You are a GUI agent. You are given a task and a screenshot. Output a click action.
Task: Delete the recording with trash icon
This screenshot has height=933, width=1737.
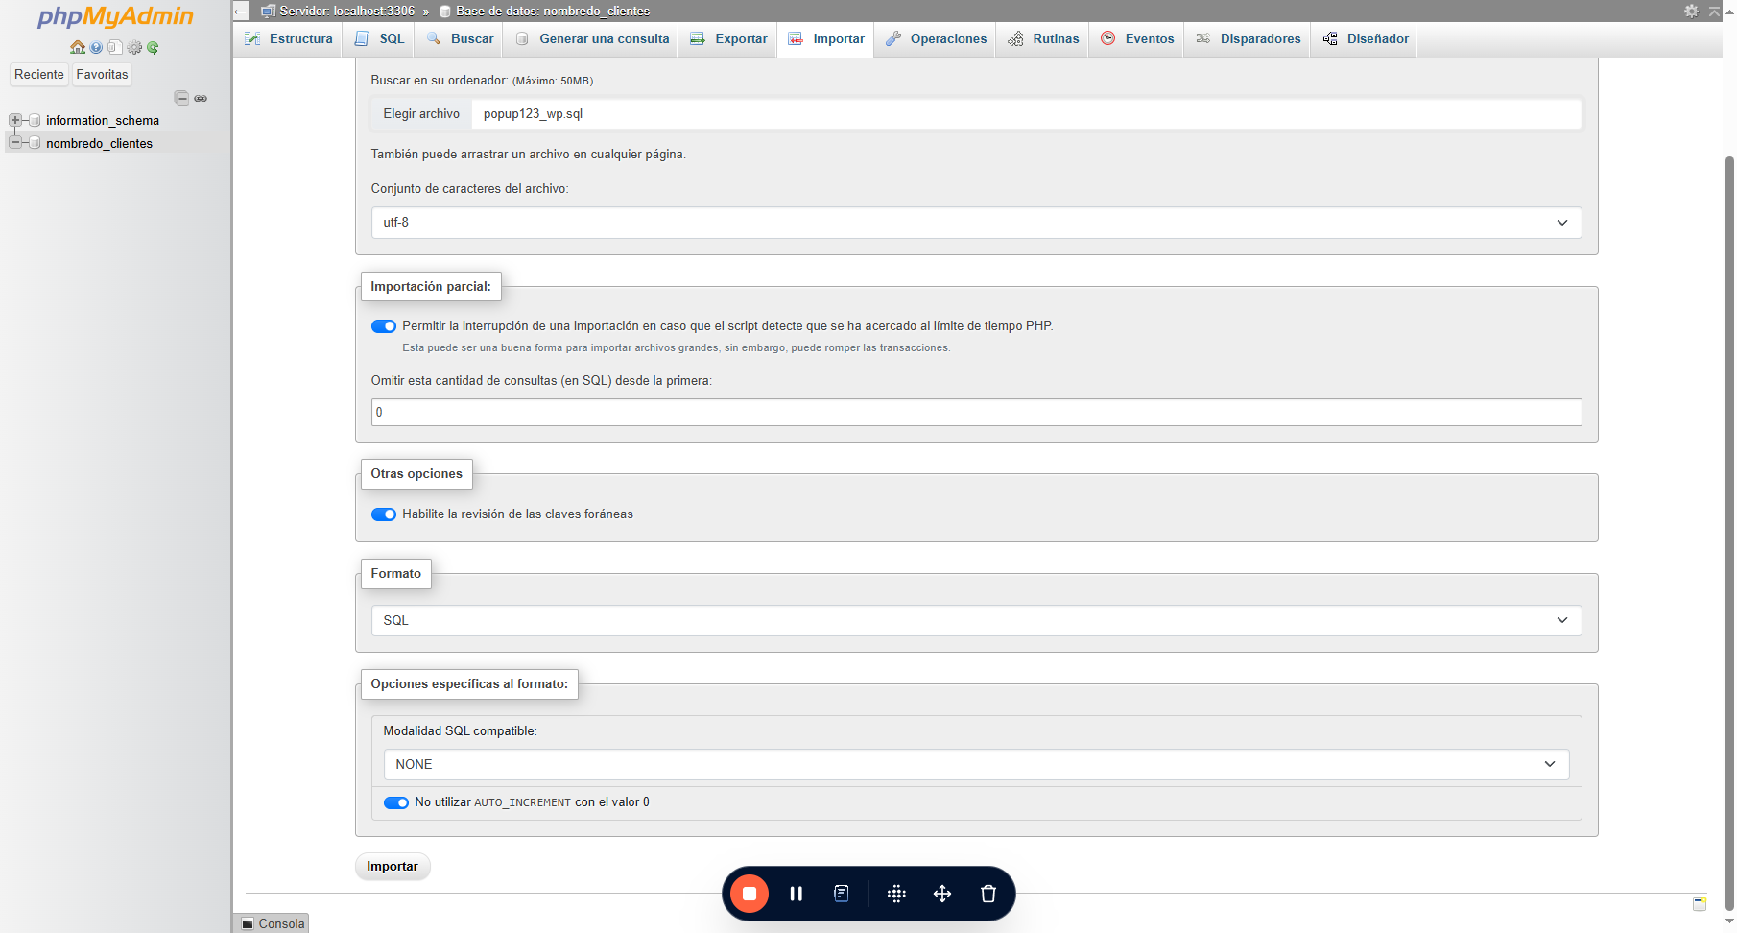[x=988, y=894]
